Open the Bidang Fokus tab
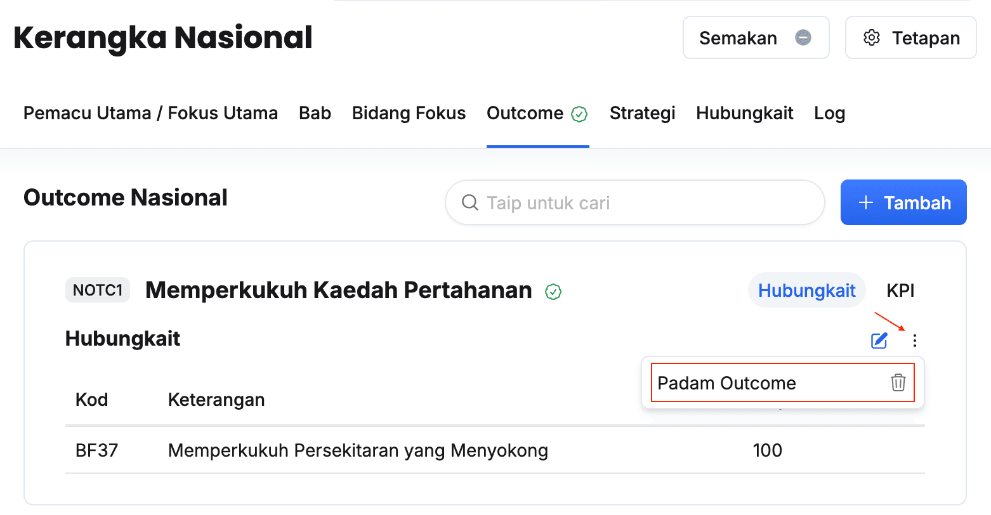This screenshot has height=515, width=991. (409, 114)
